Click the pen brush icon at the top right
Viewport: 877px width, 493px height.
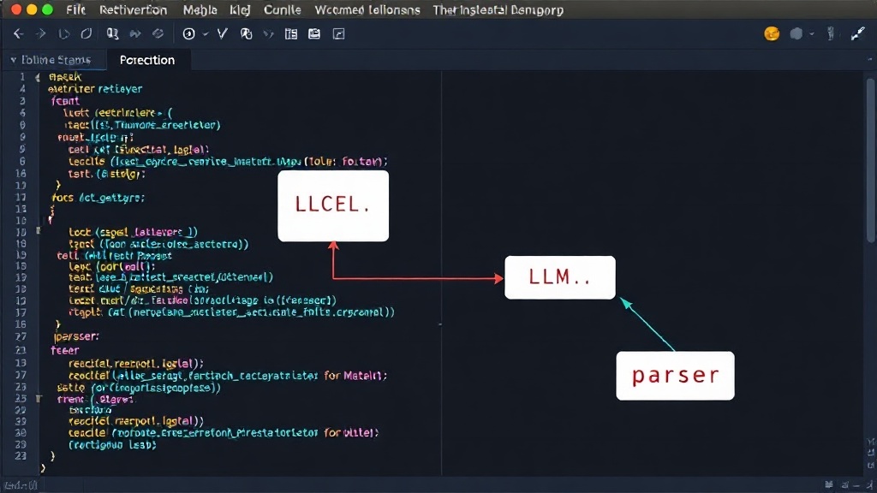coord(857,34)
